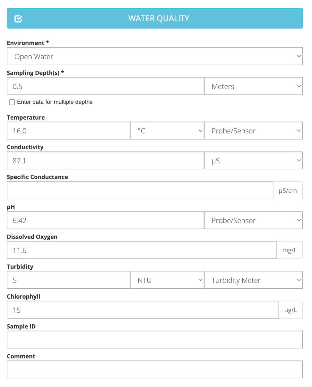Enable Enter data for multiple depths checkbox
Screen dimensions: 312x387
point(12,102)
